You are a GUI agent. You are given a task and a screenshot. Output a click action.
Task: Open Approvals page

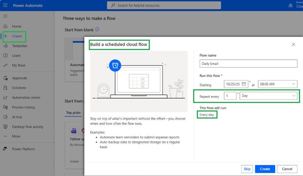[20, 78]
